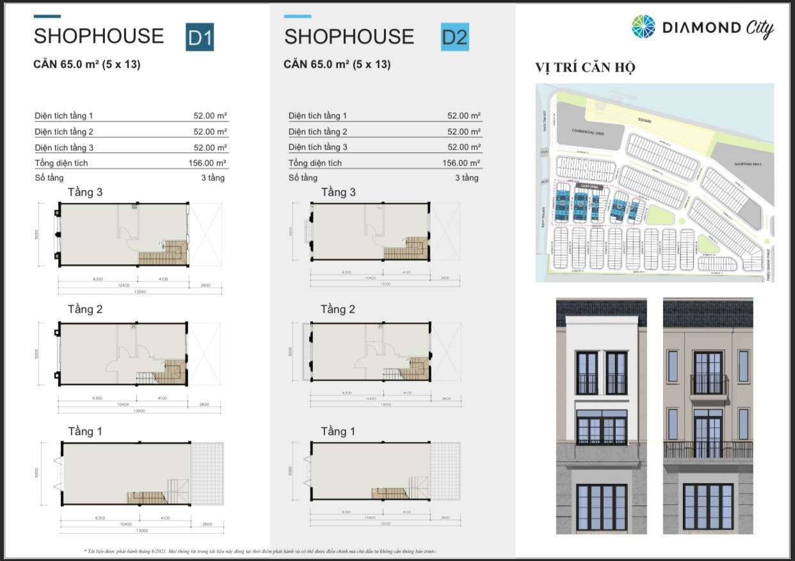Click the 'Tổng diện tích' row under D1

(131, 163)
